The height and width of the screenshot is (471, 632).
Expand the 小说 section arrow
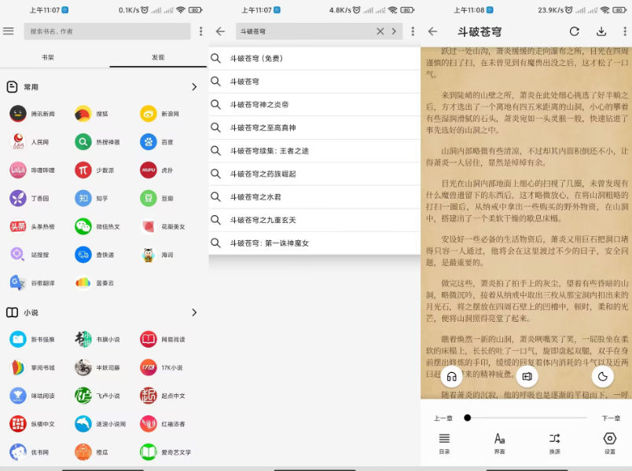(194, 312)
